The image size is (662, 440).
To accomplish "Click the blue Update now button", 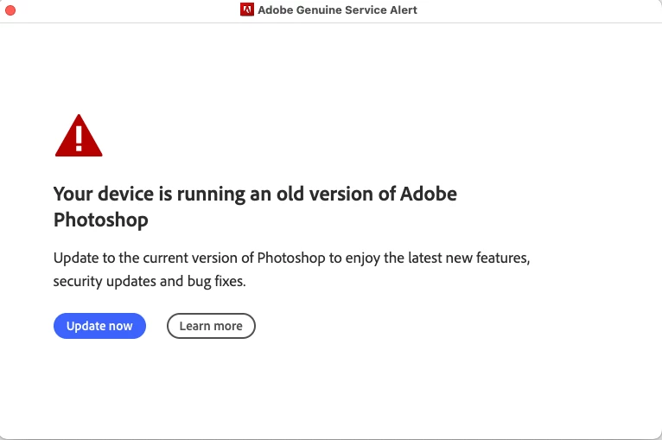I will 99,326.
